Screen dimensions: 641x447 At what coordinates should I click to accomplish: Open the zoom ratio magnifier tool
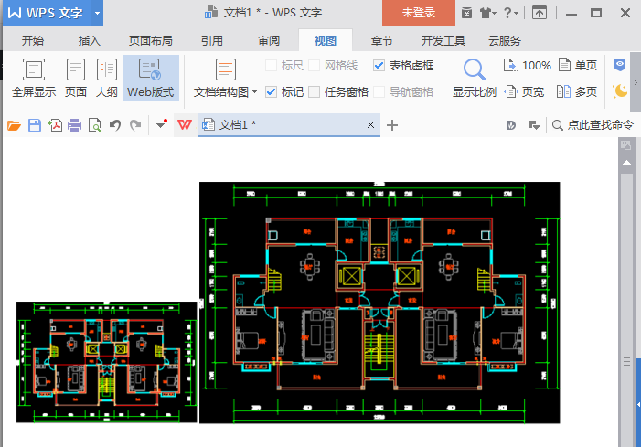tap(474, 78)
